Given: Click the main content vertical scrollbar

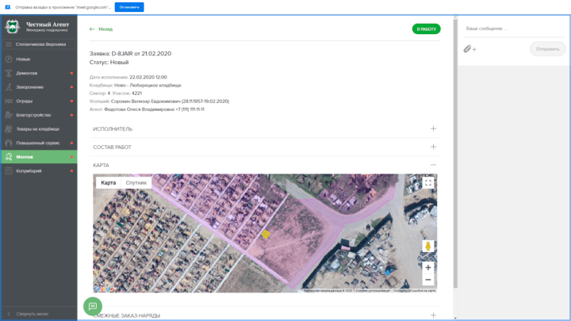Looking at the screenshot, I should (455, 153).
